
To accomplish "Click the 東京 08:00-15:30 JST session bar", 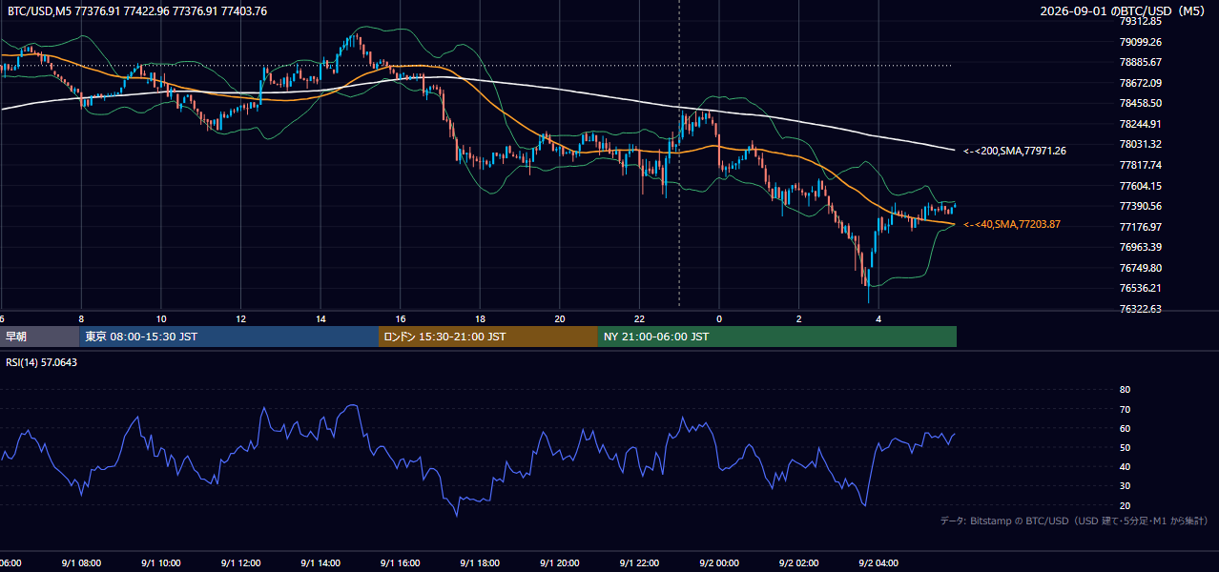I will coord(229,337).
